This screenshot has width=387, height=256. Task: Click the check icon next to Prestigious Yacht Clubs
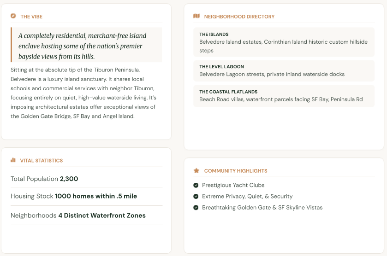coord(196,185)
